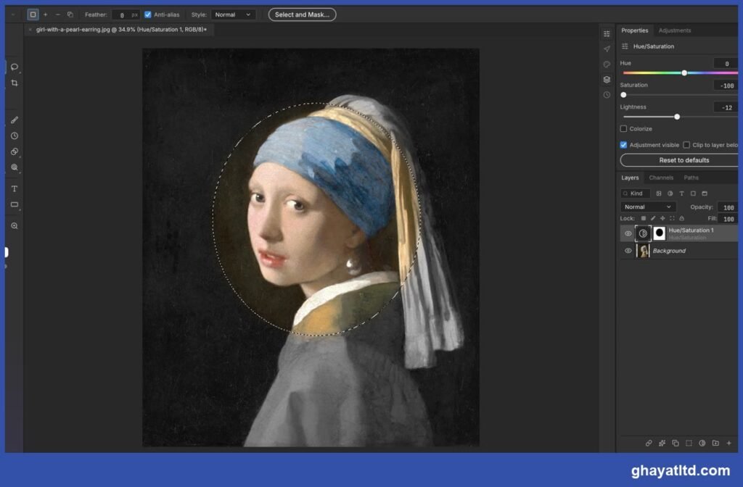Enable the Colorize checkbox
The width and height of the screenshot is (743, 487).
point(623,129)
